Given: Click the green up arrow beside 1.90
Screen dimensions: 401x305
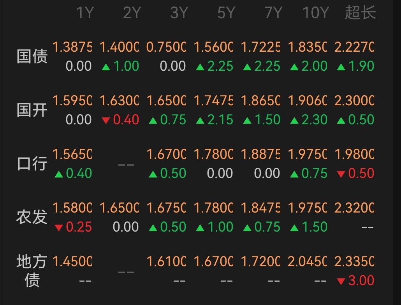Looking at the screenshot, I should coord(341,67).
